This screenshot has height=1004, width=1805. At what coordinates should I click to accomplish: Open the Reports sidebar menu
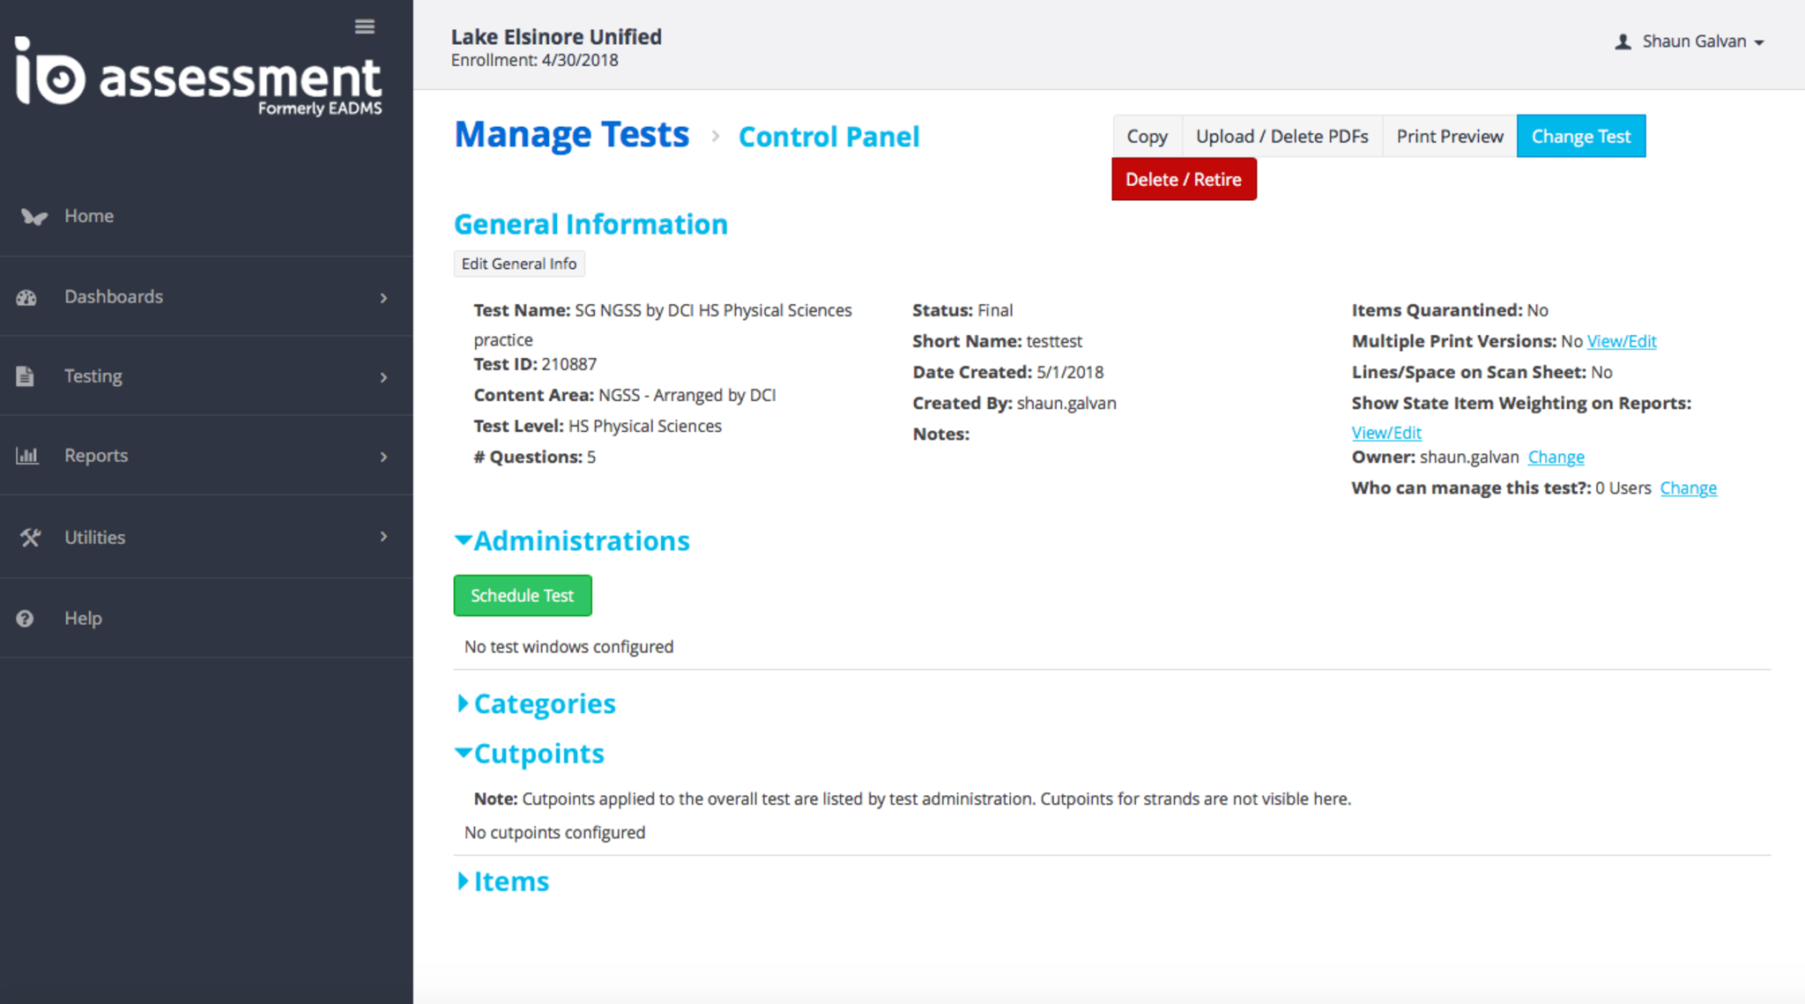[x=96, y=456]
